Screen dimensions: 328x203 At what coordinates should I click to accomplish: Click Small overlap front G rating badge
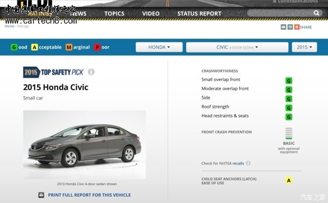click(289, 81)
